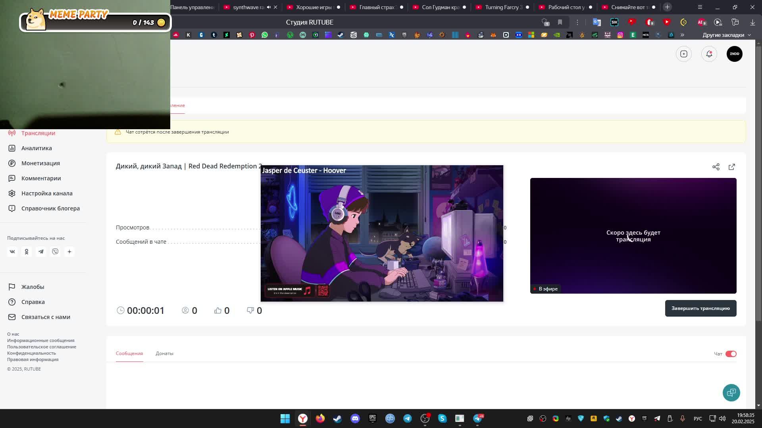Open a new browser tab
This screenshot has height=428, width=762.
667,7
